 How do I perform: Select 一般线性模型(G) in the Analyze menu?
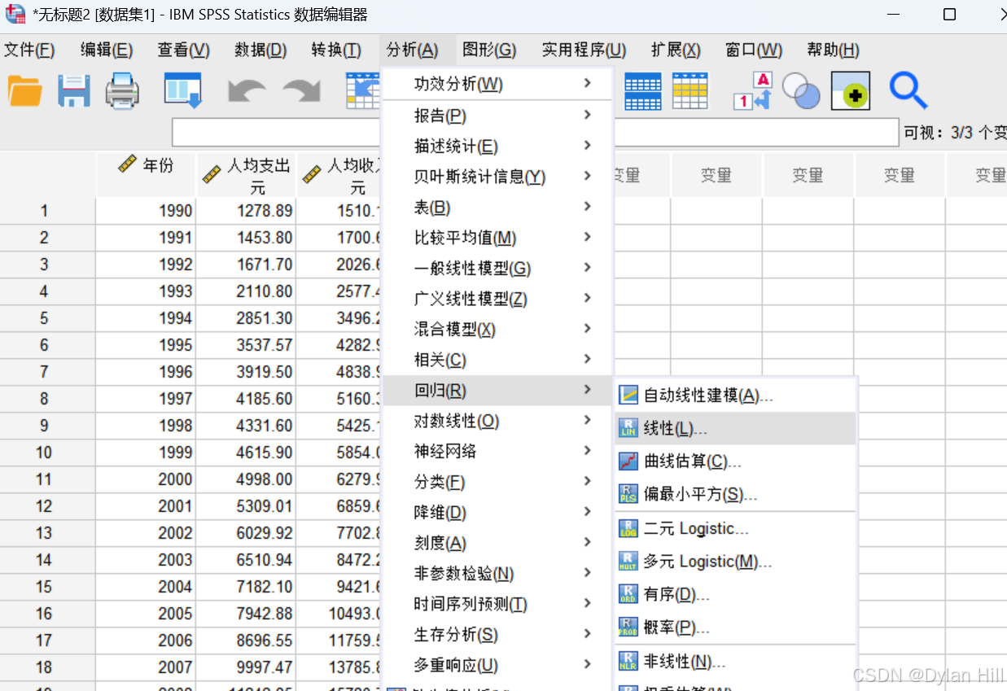496,268
